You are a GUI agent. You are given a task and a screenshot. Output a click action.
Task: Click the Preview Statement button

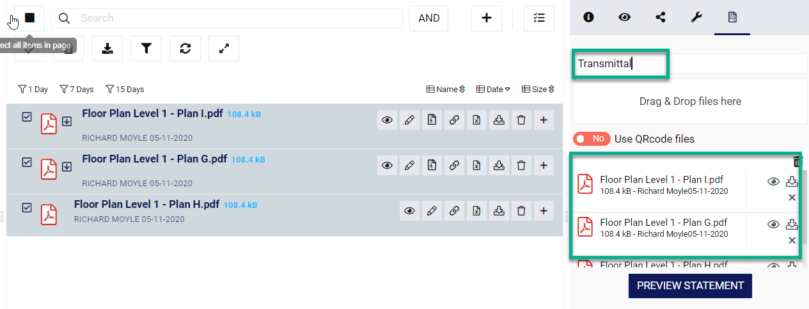click(x=690, y=286)
